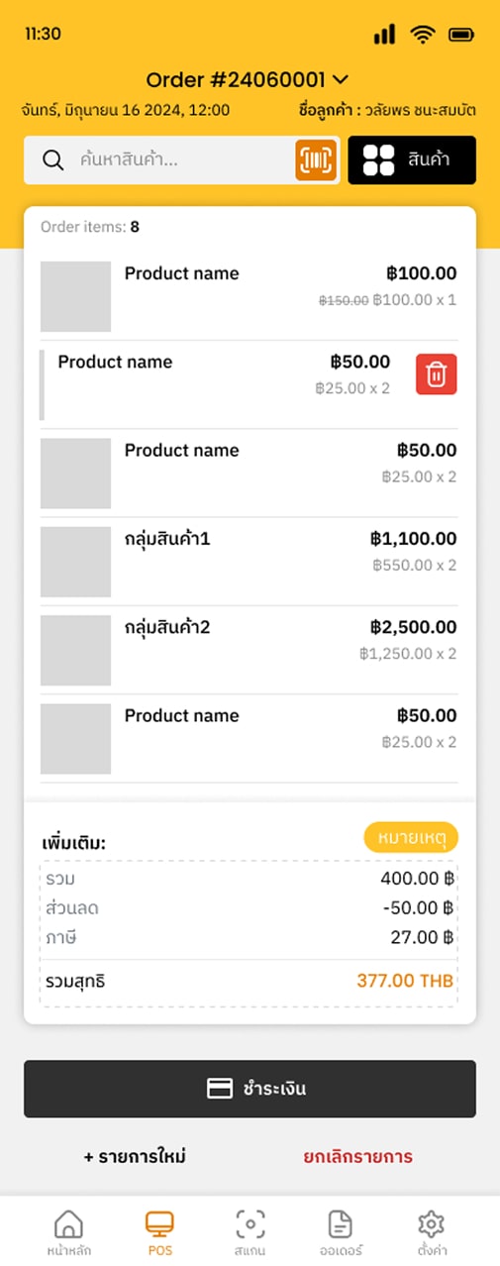This screenshot has width=500, height=1266.
Task: Open the กลุ่มสินค้า2 product thumbnail
Action: pyautogui.click(x=75, y=650)
